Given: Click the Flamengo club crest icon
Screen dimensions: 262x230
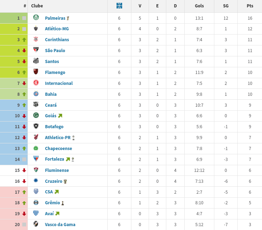Looking at the screenshot, I should tap(36, 72).
